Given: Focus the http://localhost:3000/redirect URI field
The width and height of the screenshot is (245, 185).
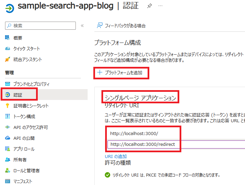Looking at the screenshot, I should coord(176,144).
